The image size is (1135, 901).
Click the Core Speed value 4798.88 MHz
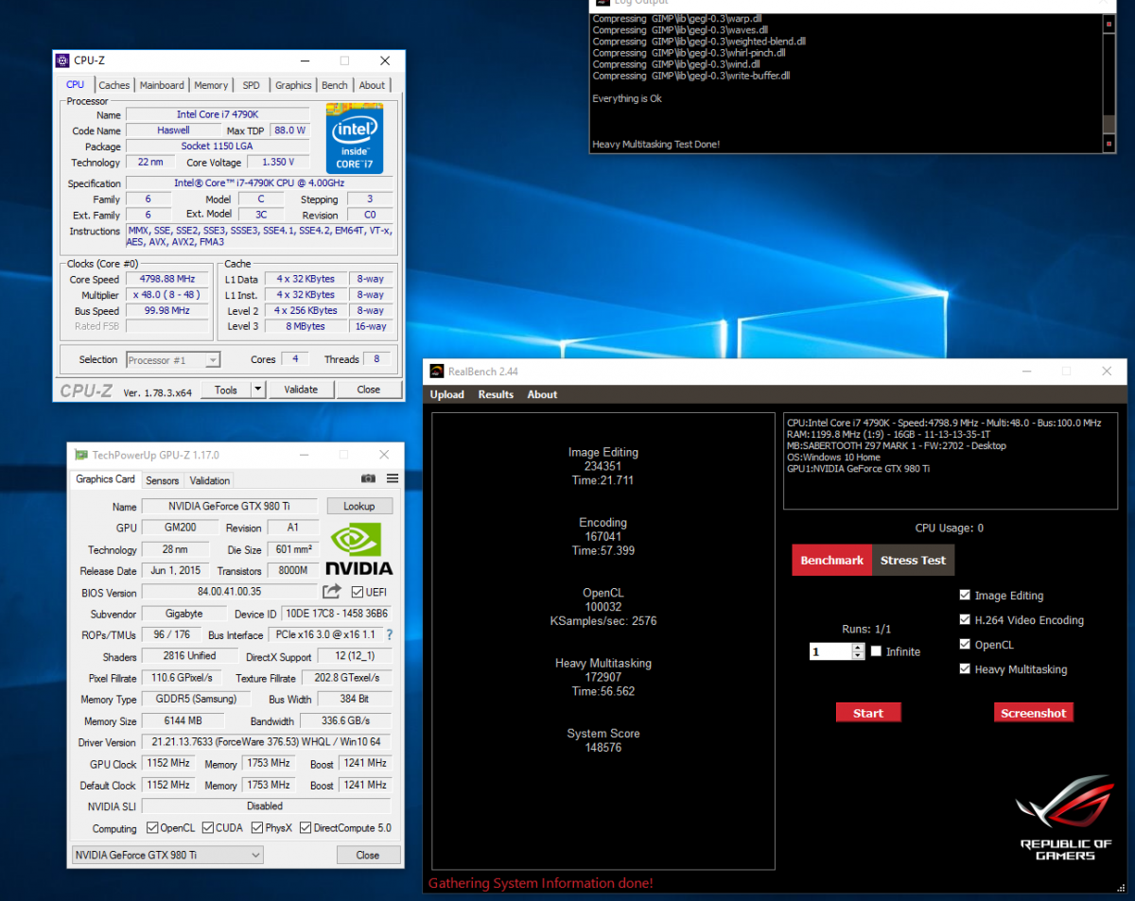[166, 279]
